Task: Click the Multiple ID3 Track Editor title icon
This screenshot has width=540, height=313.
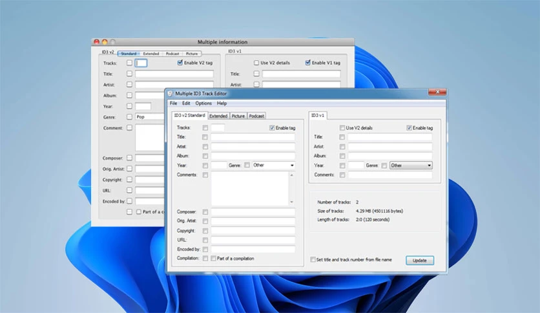Action: tap(170, 93)
